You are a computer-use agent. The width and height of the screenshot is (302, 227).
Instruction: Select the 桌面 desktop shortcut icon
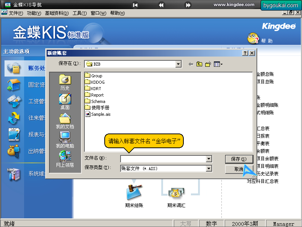click(65, 99)
